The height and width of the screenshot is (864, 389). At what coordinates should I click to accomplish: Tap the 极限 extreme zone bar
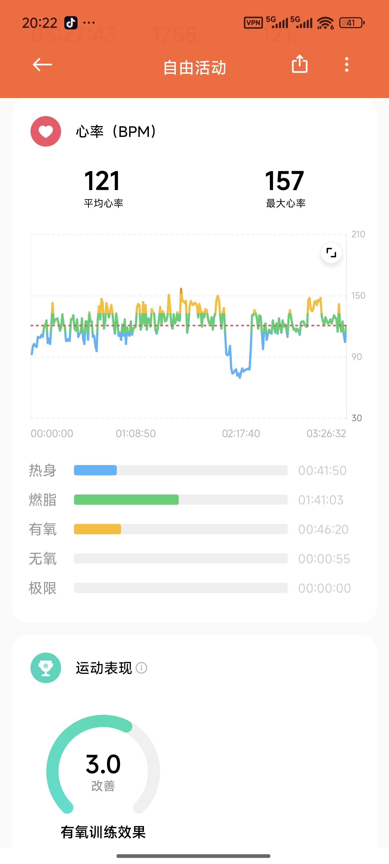click(x=180, y=588)
